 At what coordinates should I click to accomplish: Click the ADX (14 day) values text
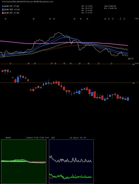(x=78, y=138)
